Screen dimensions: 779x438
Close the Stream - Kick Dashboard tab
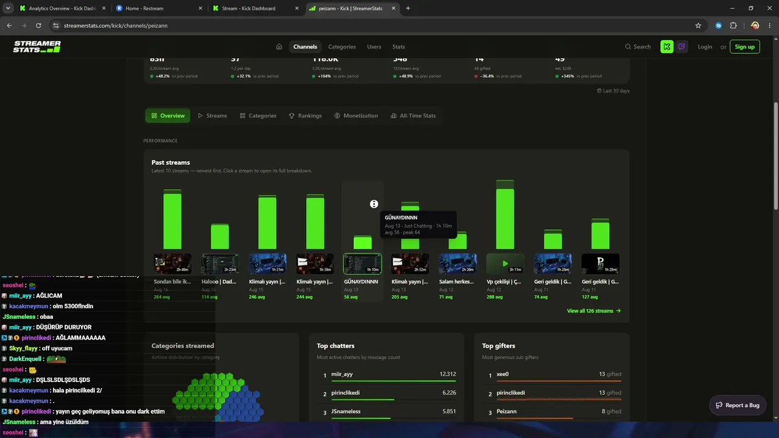(296, 9)
